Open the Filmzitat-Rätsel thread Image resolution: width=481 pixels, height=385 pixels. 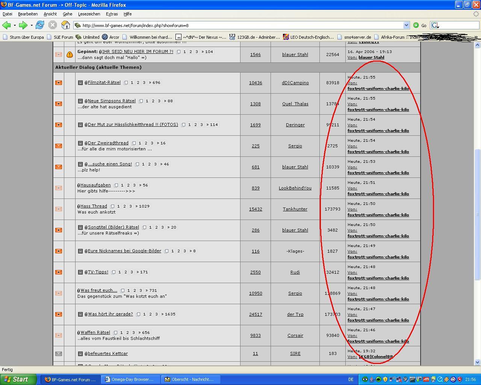pyautogui.click(x=104, y=82)
